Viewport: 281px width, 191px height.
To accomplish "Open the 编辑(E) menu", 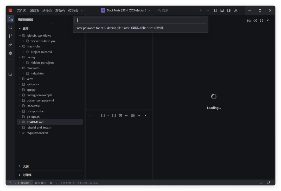I will [34, 10].
